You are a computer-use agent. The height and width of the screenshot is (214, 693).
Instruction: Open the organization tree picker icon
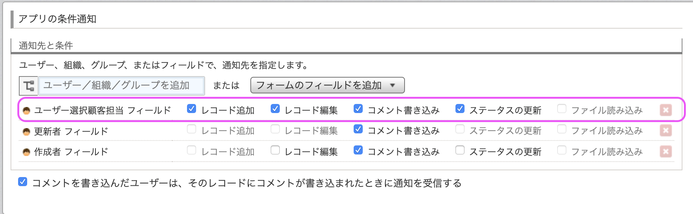(29, 86)
